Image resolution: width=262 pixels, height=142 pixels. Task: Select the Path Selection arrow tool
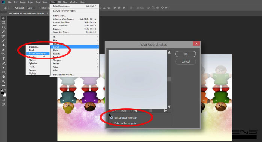[3, 68]
